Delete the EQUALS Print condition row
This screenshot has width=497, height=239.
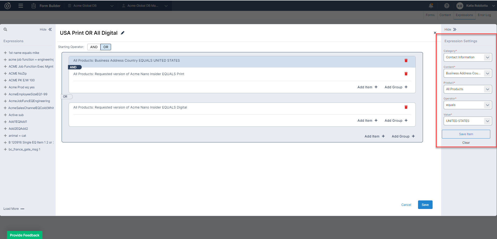406,74
